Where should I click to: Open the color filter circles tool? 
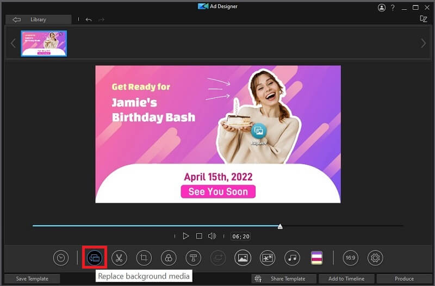point(169,257)
